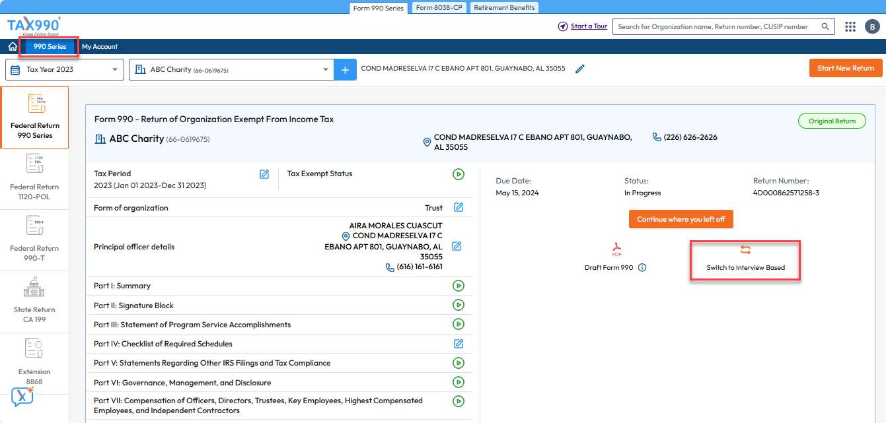
Task: Open the Draft Form 990 PDF icon
Action: pyautogui.click(x=616, y=249)
